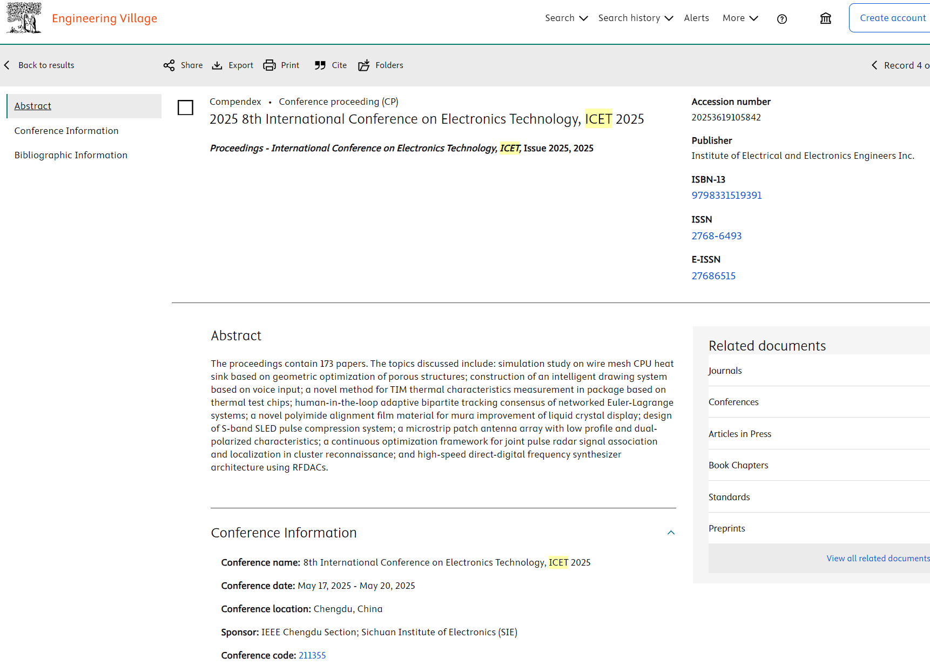Click the Create account button
Screen dimensions: 930x665
[x=892, y=18]
